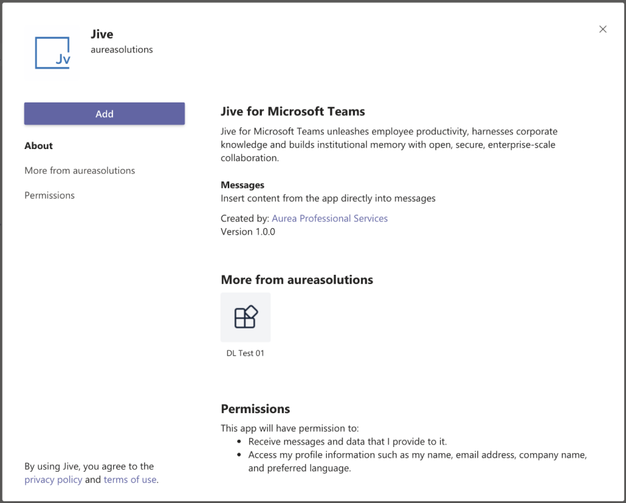
Task: Click the Jive title at the top
Action: (x=102, y=34)
